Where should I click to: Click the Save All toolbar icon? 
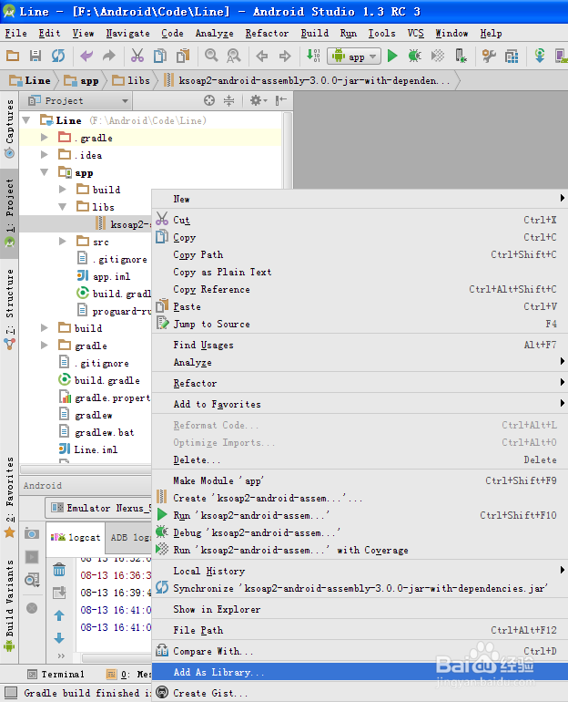35,56
